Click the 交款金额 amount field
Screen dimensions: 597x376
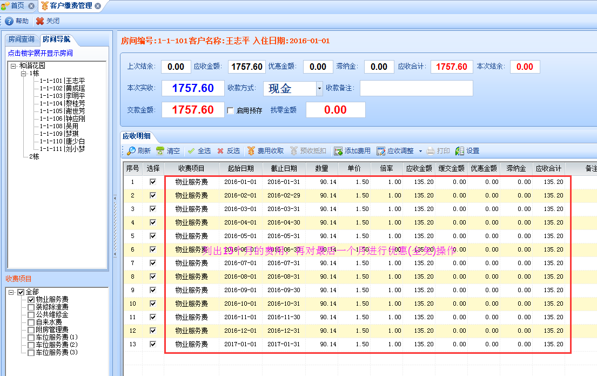(x=193, y=110)
